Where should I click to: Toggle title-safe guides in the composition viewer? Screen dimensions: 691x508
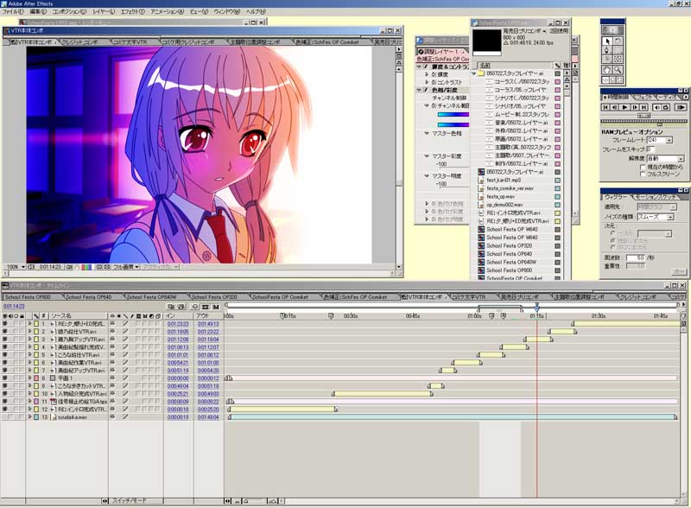click(x=31, y=267)
